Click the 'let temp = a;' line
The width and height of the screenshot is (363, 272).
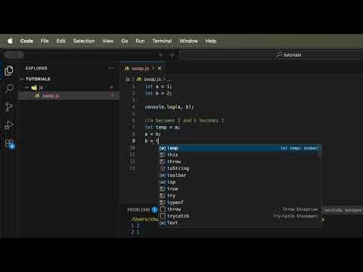point(163,128)
